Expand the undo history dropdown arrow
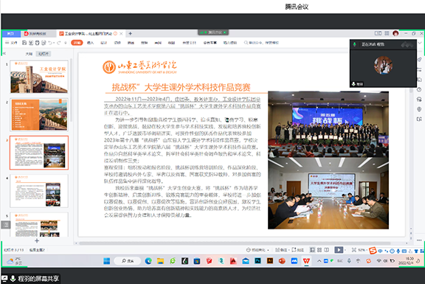Viewport: 425px width, 284px height. [54, 43]
